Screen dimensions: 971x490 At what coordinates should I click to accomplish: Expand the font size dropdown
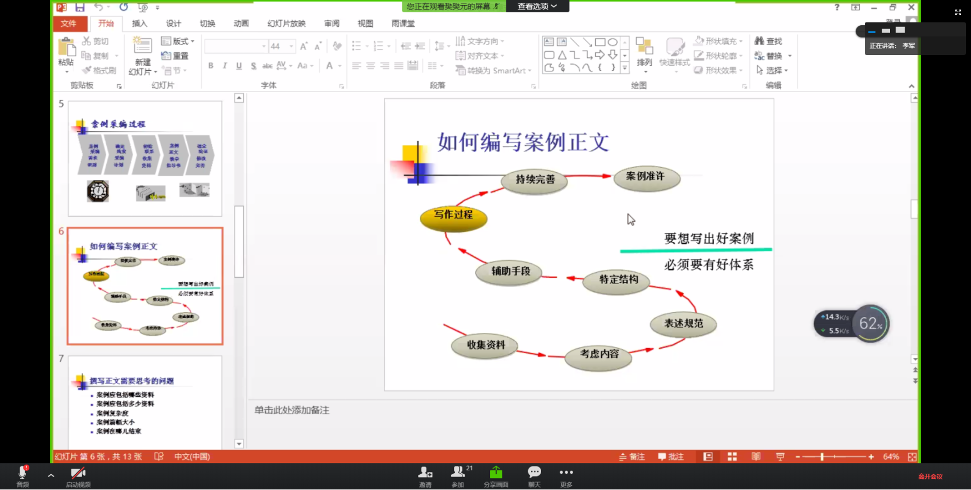click(291, 46)
